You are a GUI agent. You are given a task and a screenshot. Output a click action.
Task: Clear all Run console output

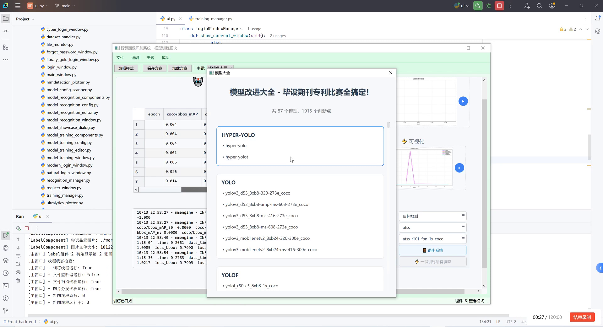[x=18, y=280]
